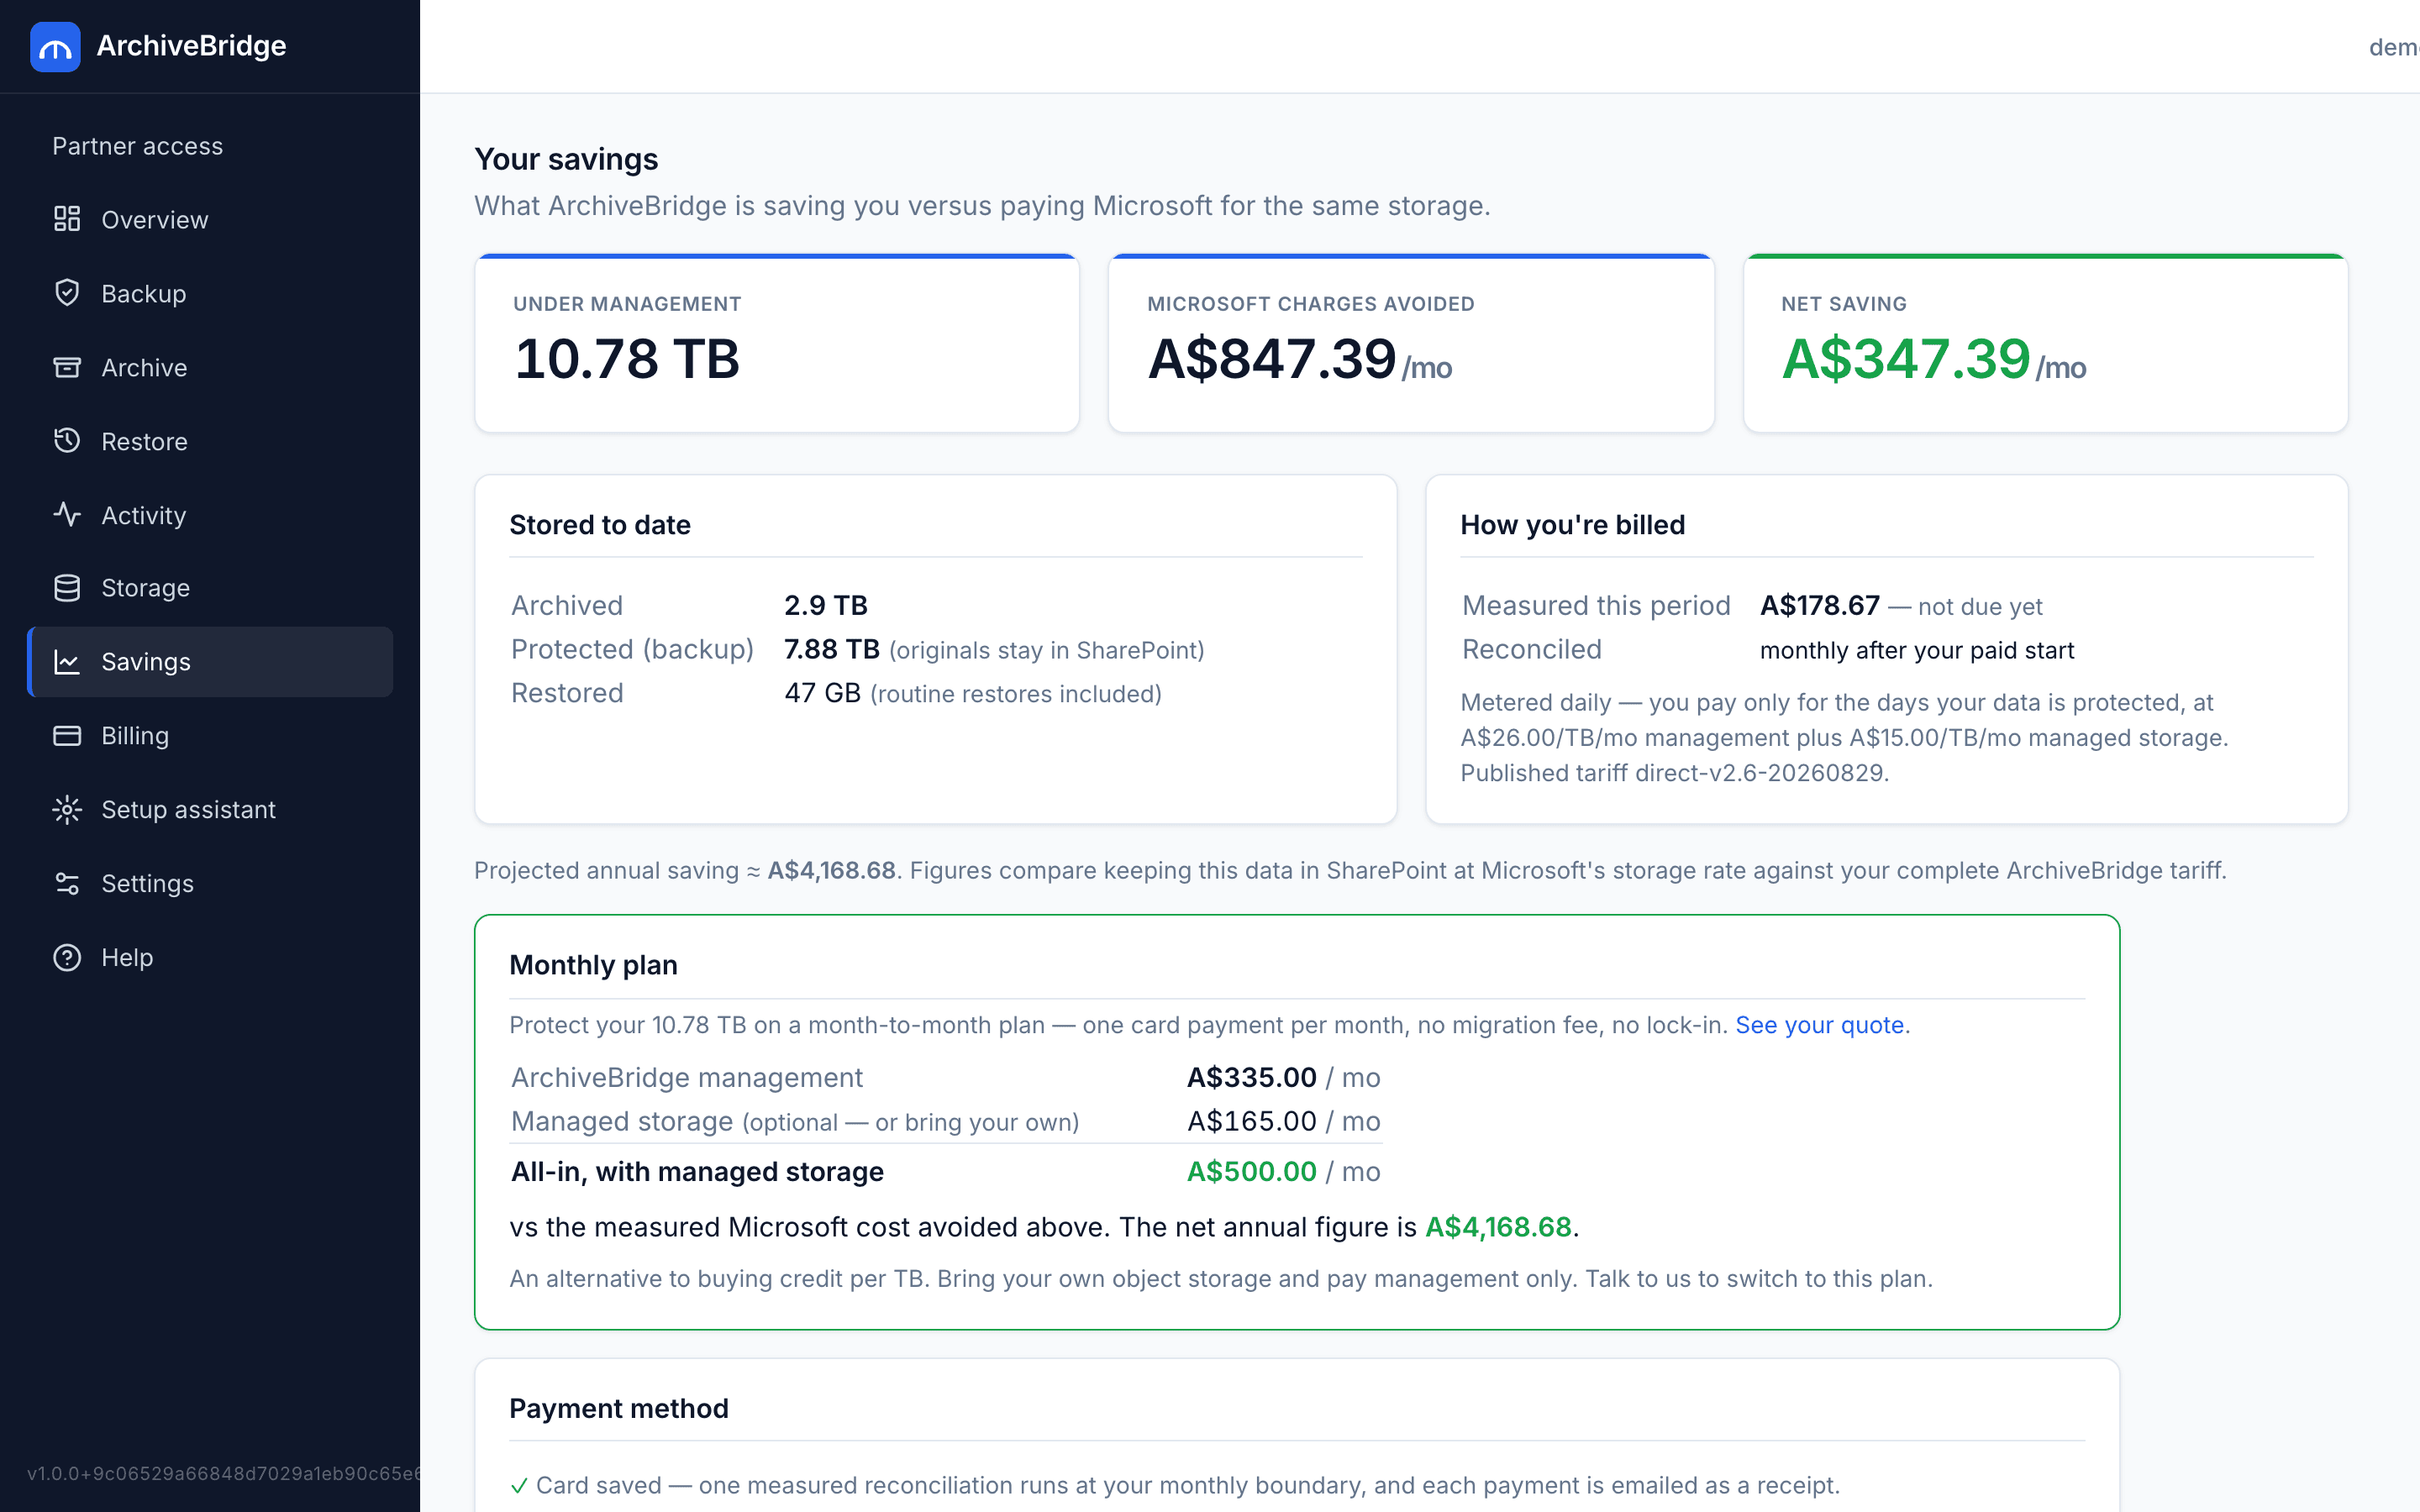The image size is (2420, 1512).
Task: Click the projected annual saving A$4,168.68 figure
Action: [831, 870]
